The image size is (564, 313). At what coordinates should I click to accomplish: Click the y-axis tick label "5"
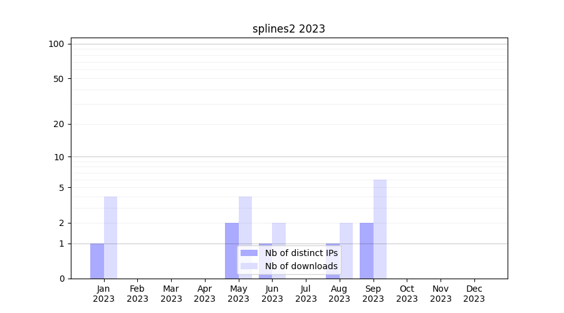click(61, 188)
